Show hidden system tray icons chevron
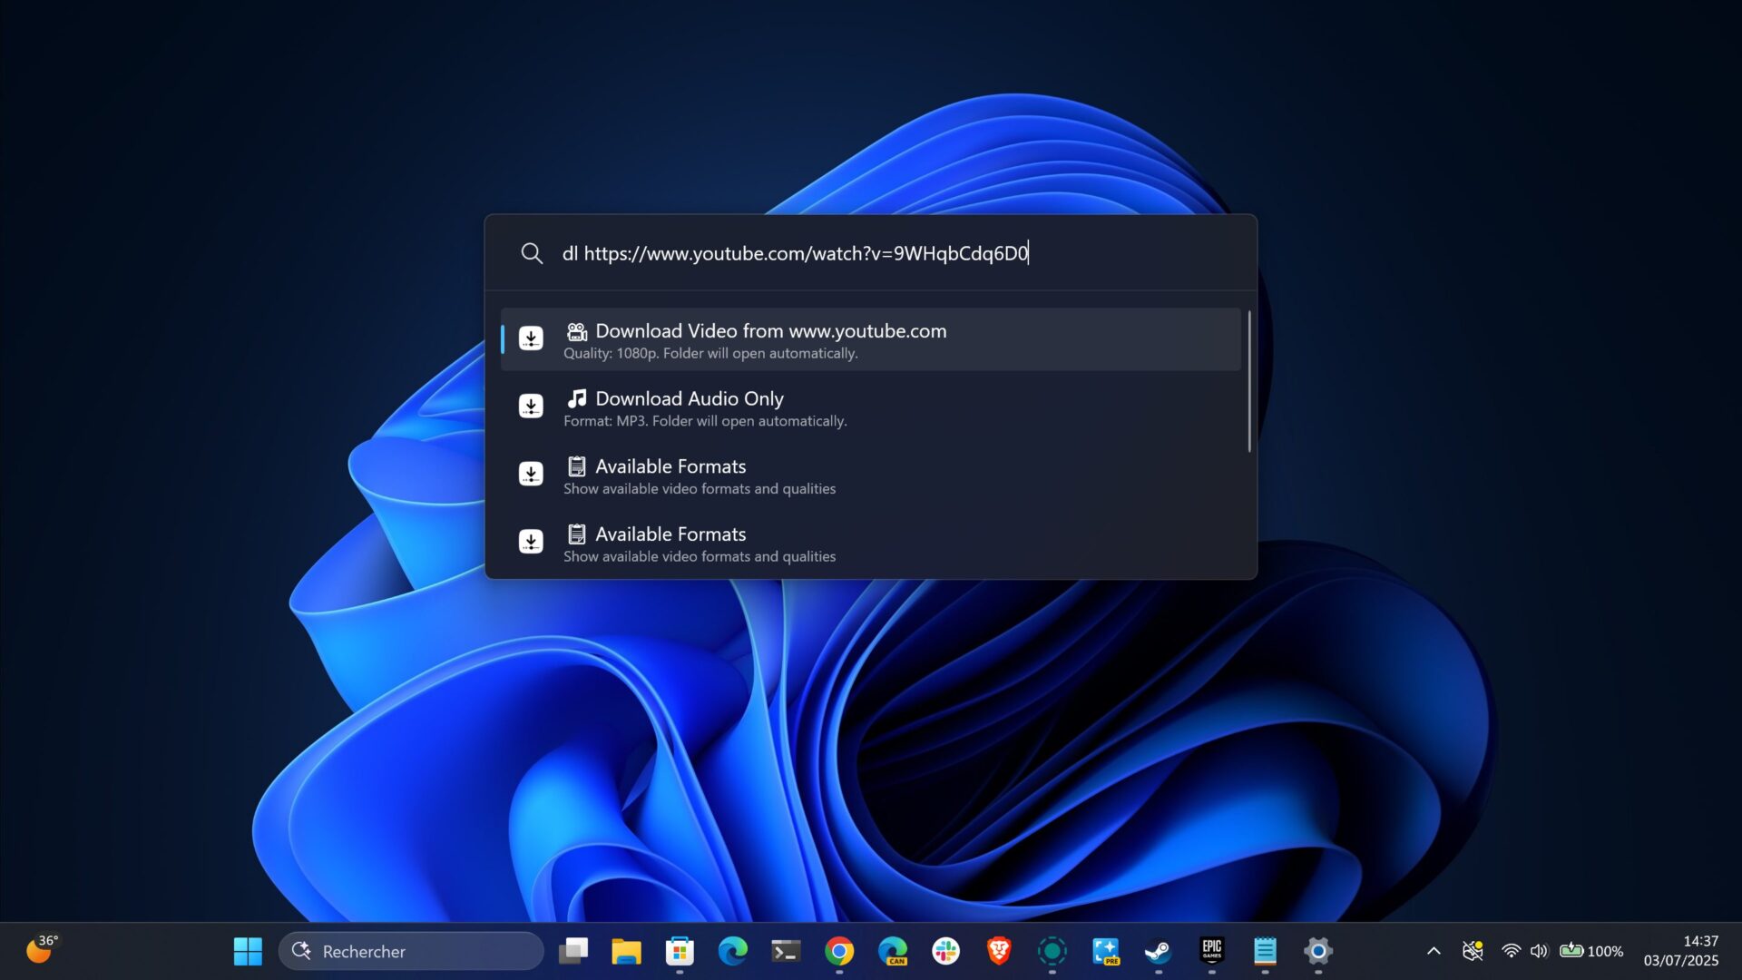The height and width of the screenshot is (980, 1742). coord(1434,951)
